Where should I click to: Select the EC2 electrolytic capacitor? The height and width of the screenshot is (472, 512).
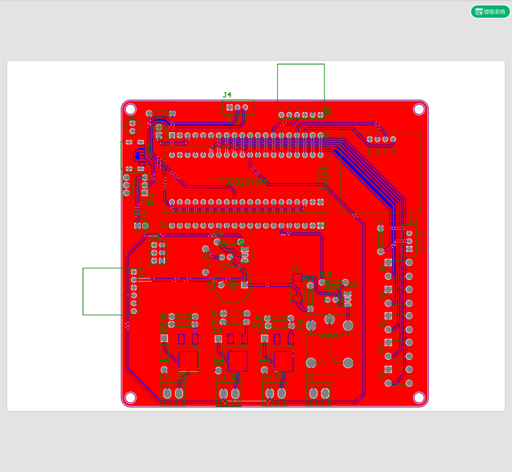(x=141, y=225)
